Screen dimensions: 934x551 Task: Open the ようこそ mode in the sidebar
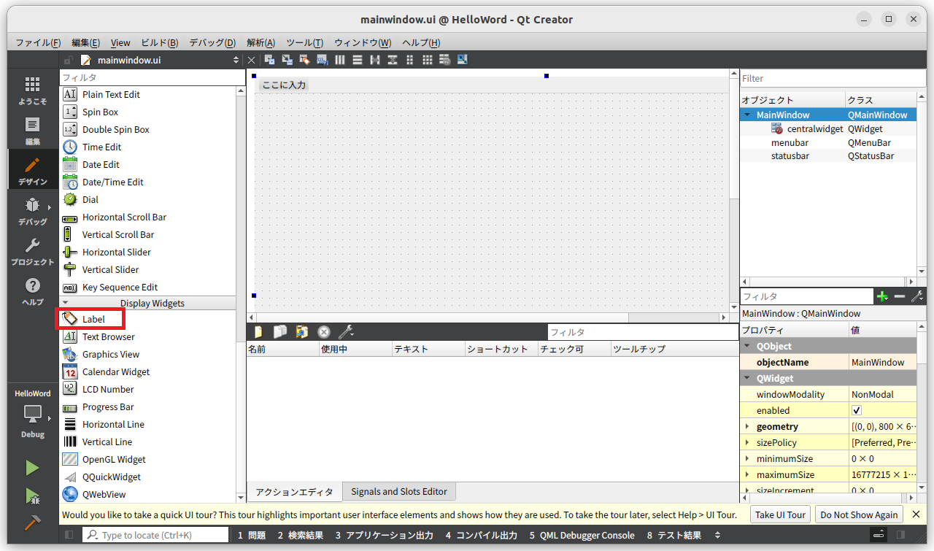coord(32,88)
